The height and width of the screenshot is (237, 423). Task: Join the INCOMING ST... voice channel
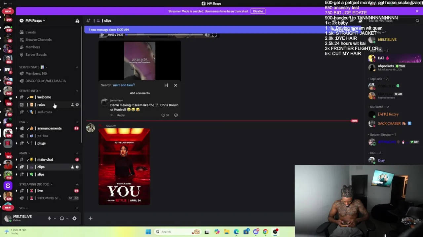coord(48,198)
